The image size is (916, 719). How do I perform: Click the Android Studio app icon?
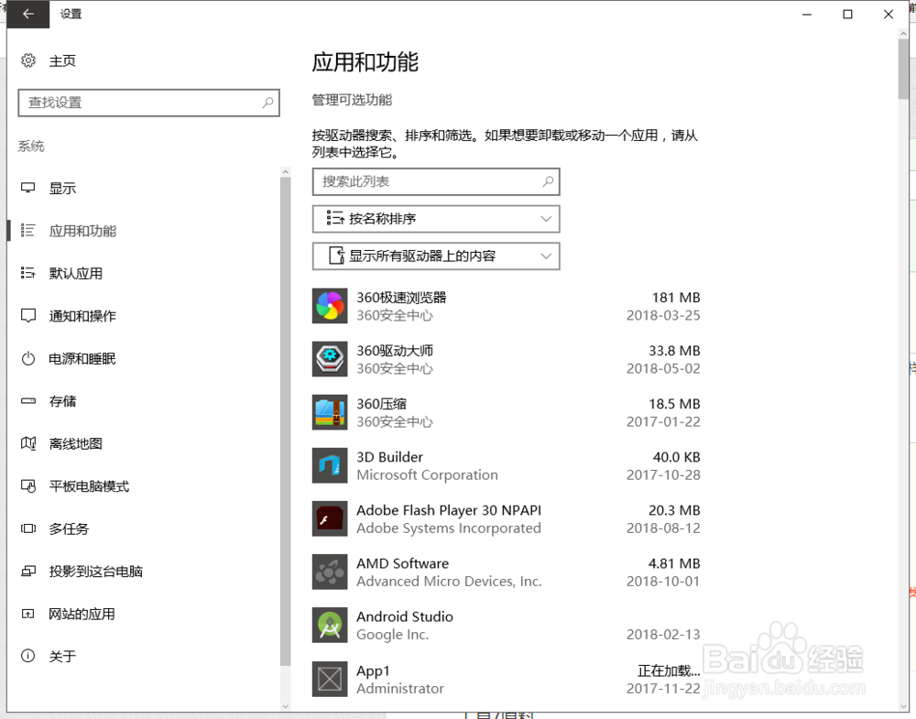[x=330, y=625]
